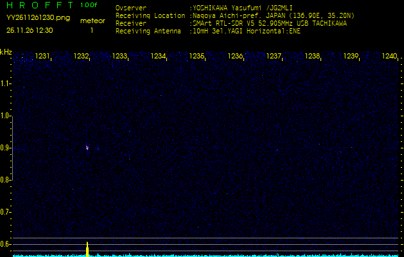Click the meteor count value 1
Screen dimensions: 404x257
[91, 30]
